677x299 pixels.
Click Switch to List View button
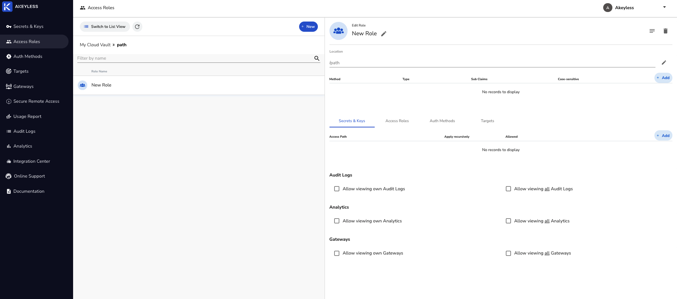[105, 26]
